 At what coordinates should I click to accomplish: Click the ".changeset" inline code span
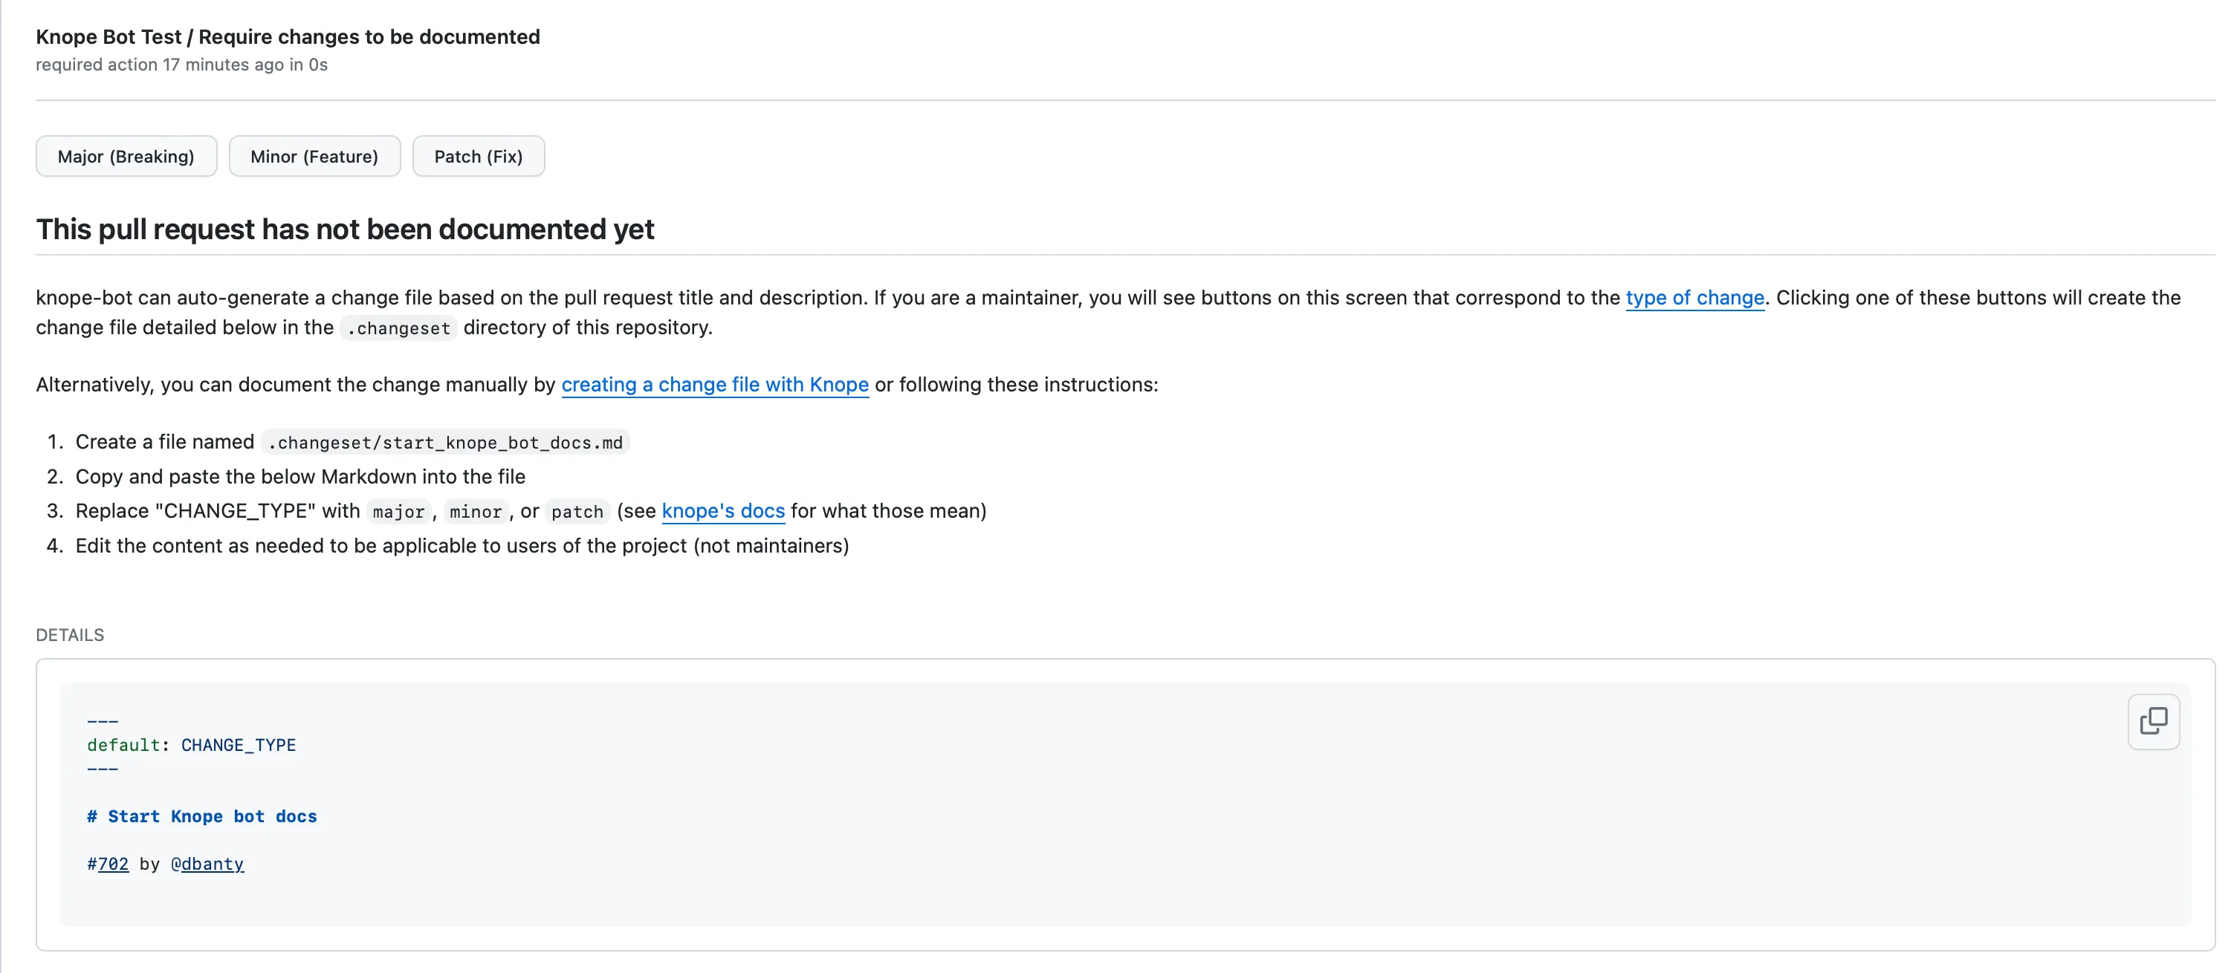[x=398, y=328]
